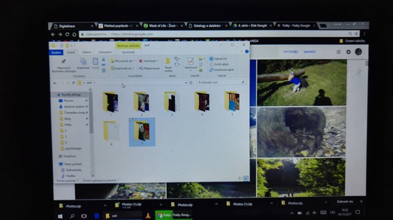Click Zobrazit vše in downloads bar

coord(345,202)
